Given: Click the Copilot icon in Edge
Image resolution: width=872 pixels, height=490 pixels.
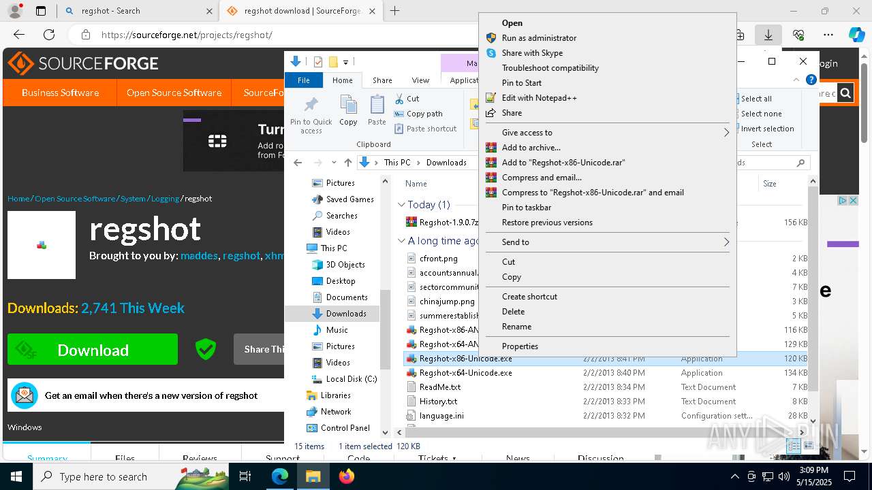Looking at the screenshot, I should tap(856, 35).
